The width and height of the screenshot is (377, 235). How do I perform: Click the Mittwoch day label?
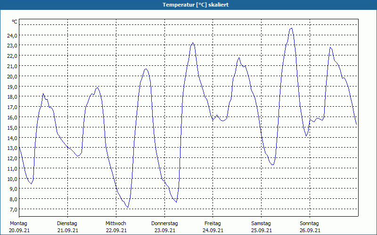pyautogui.click(x=116, y=223)
